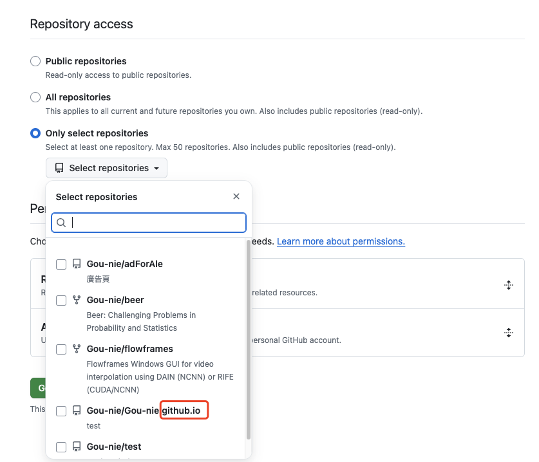Click the partially hidden green button
Screen dimensions: 539x462
38,388
